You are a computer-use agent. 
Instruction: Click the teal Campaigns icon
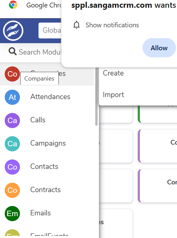(x=12, y=144)
